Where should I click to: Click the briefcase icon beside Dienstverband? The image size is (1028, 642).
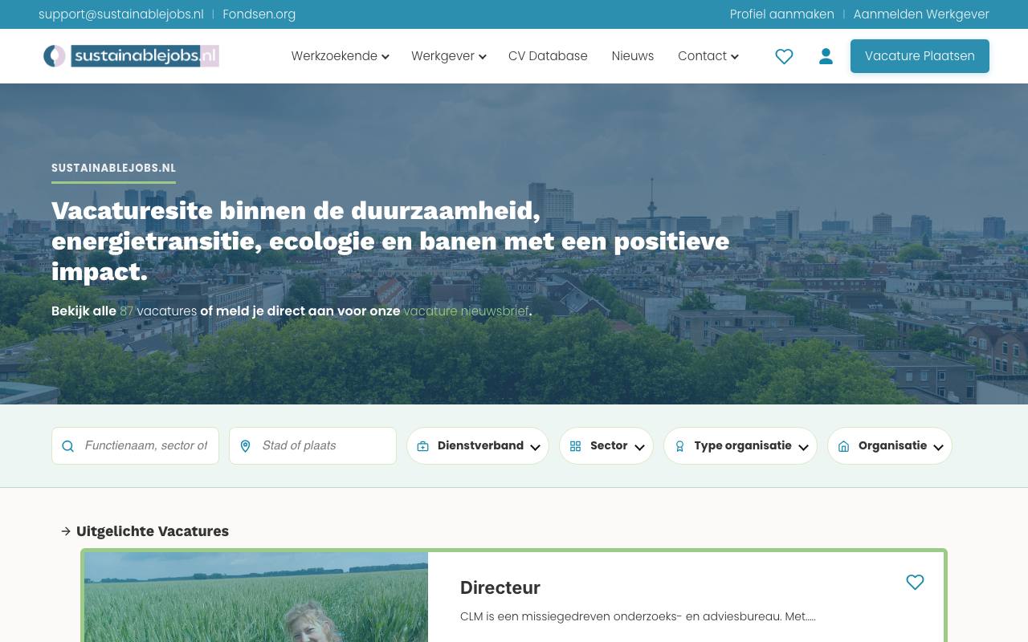422,446
